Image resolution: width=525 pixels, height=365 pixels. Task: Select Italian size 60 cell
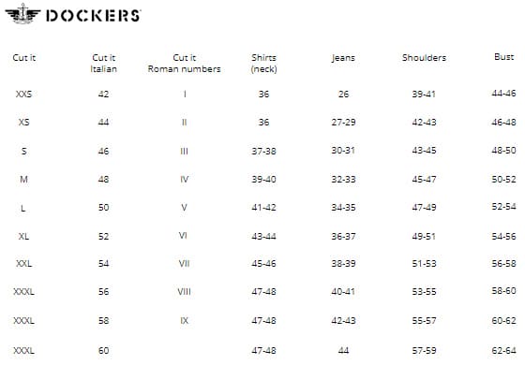pos(103,351)
